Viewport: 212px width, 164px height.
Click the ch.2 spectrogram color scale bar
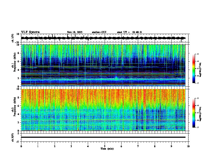(194, 113)
